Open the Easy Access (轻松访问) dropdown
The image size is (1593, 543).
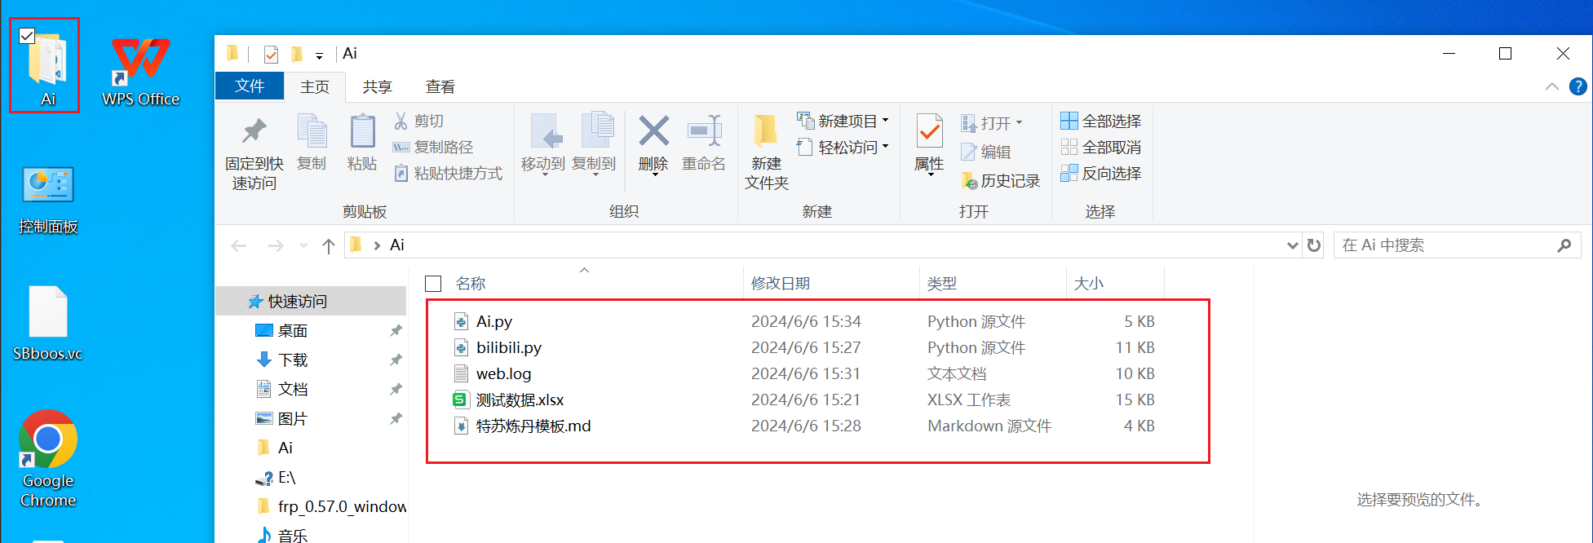tap(885, 148)
